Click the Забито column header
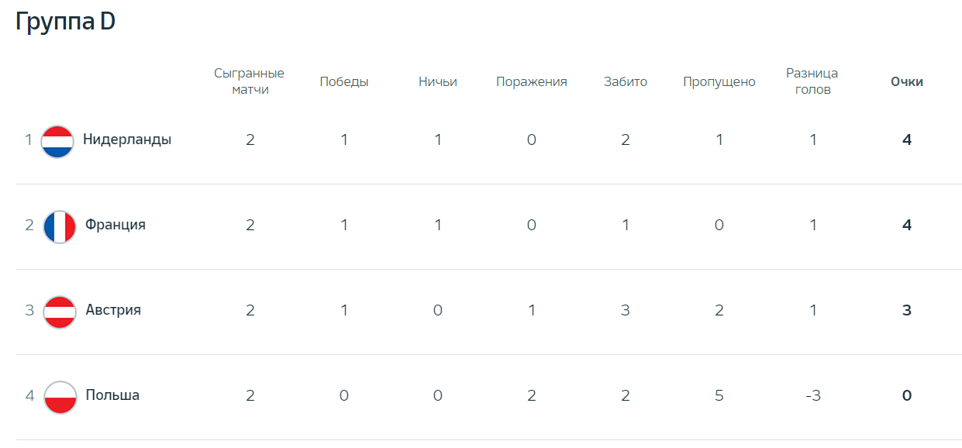Screen dimensions: 962x448 (x=626, y=81)
